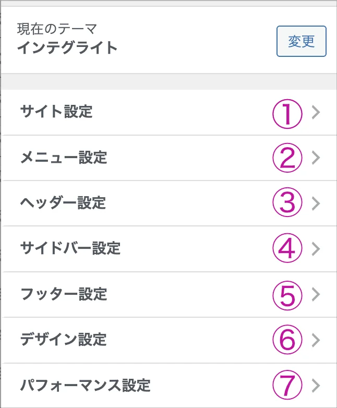
Task: Select the circled number 5 marker
Action: pyautogui.click(x=287, y=294)
